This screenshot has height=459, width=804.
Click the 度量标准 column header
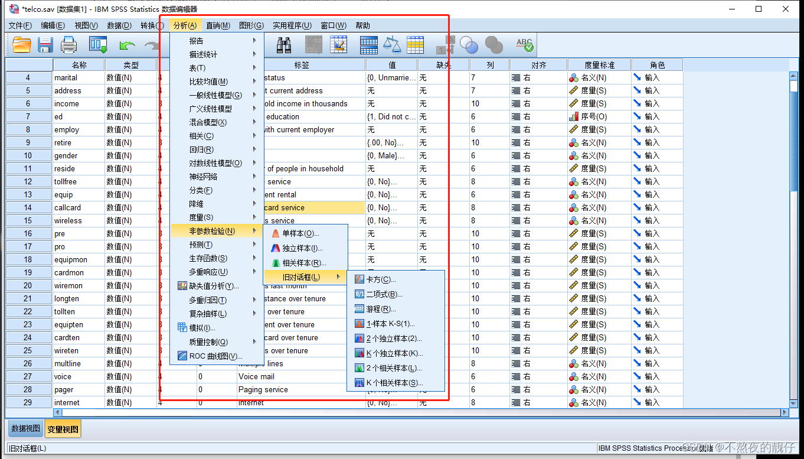(599, 65)
